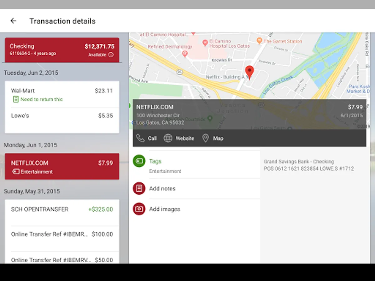
Task: Click the Need to return this note
Action: pyautogui.click(x=42, y=99)
